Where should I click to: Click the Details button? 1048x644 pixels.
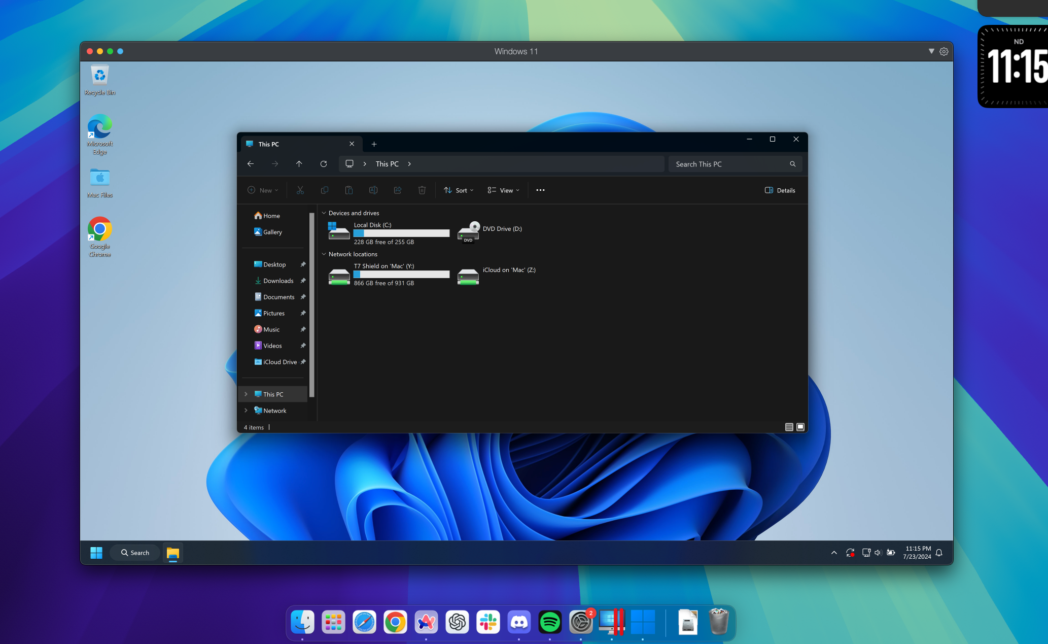coord(780,190)
